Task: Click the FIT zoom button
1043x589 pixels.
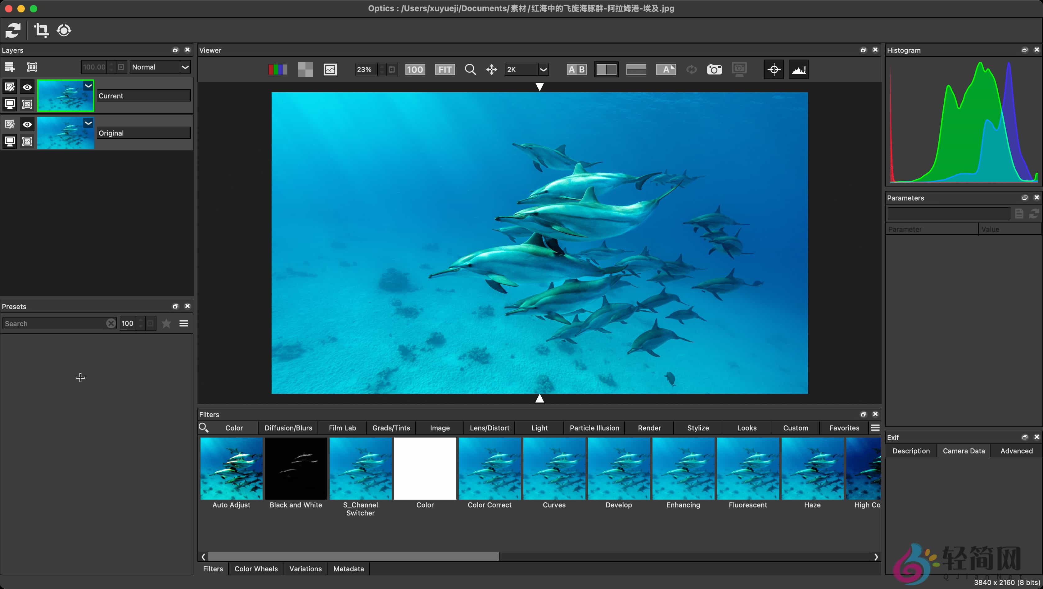Action: 445,70
